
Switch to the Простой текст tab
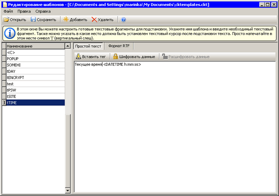[88, 46]
